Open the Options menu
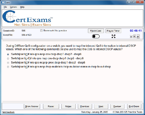 coord(13,7)
